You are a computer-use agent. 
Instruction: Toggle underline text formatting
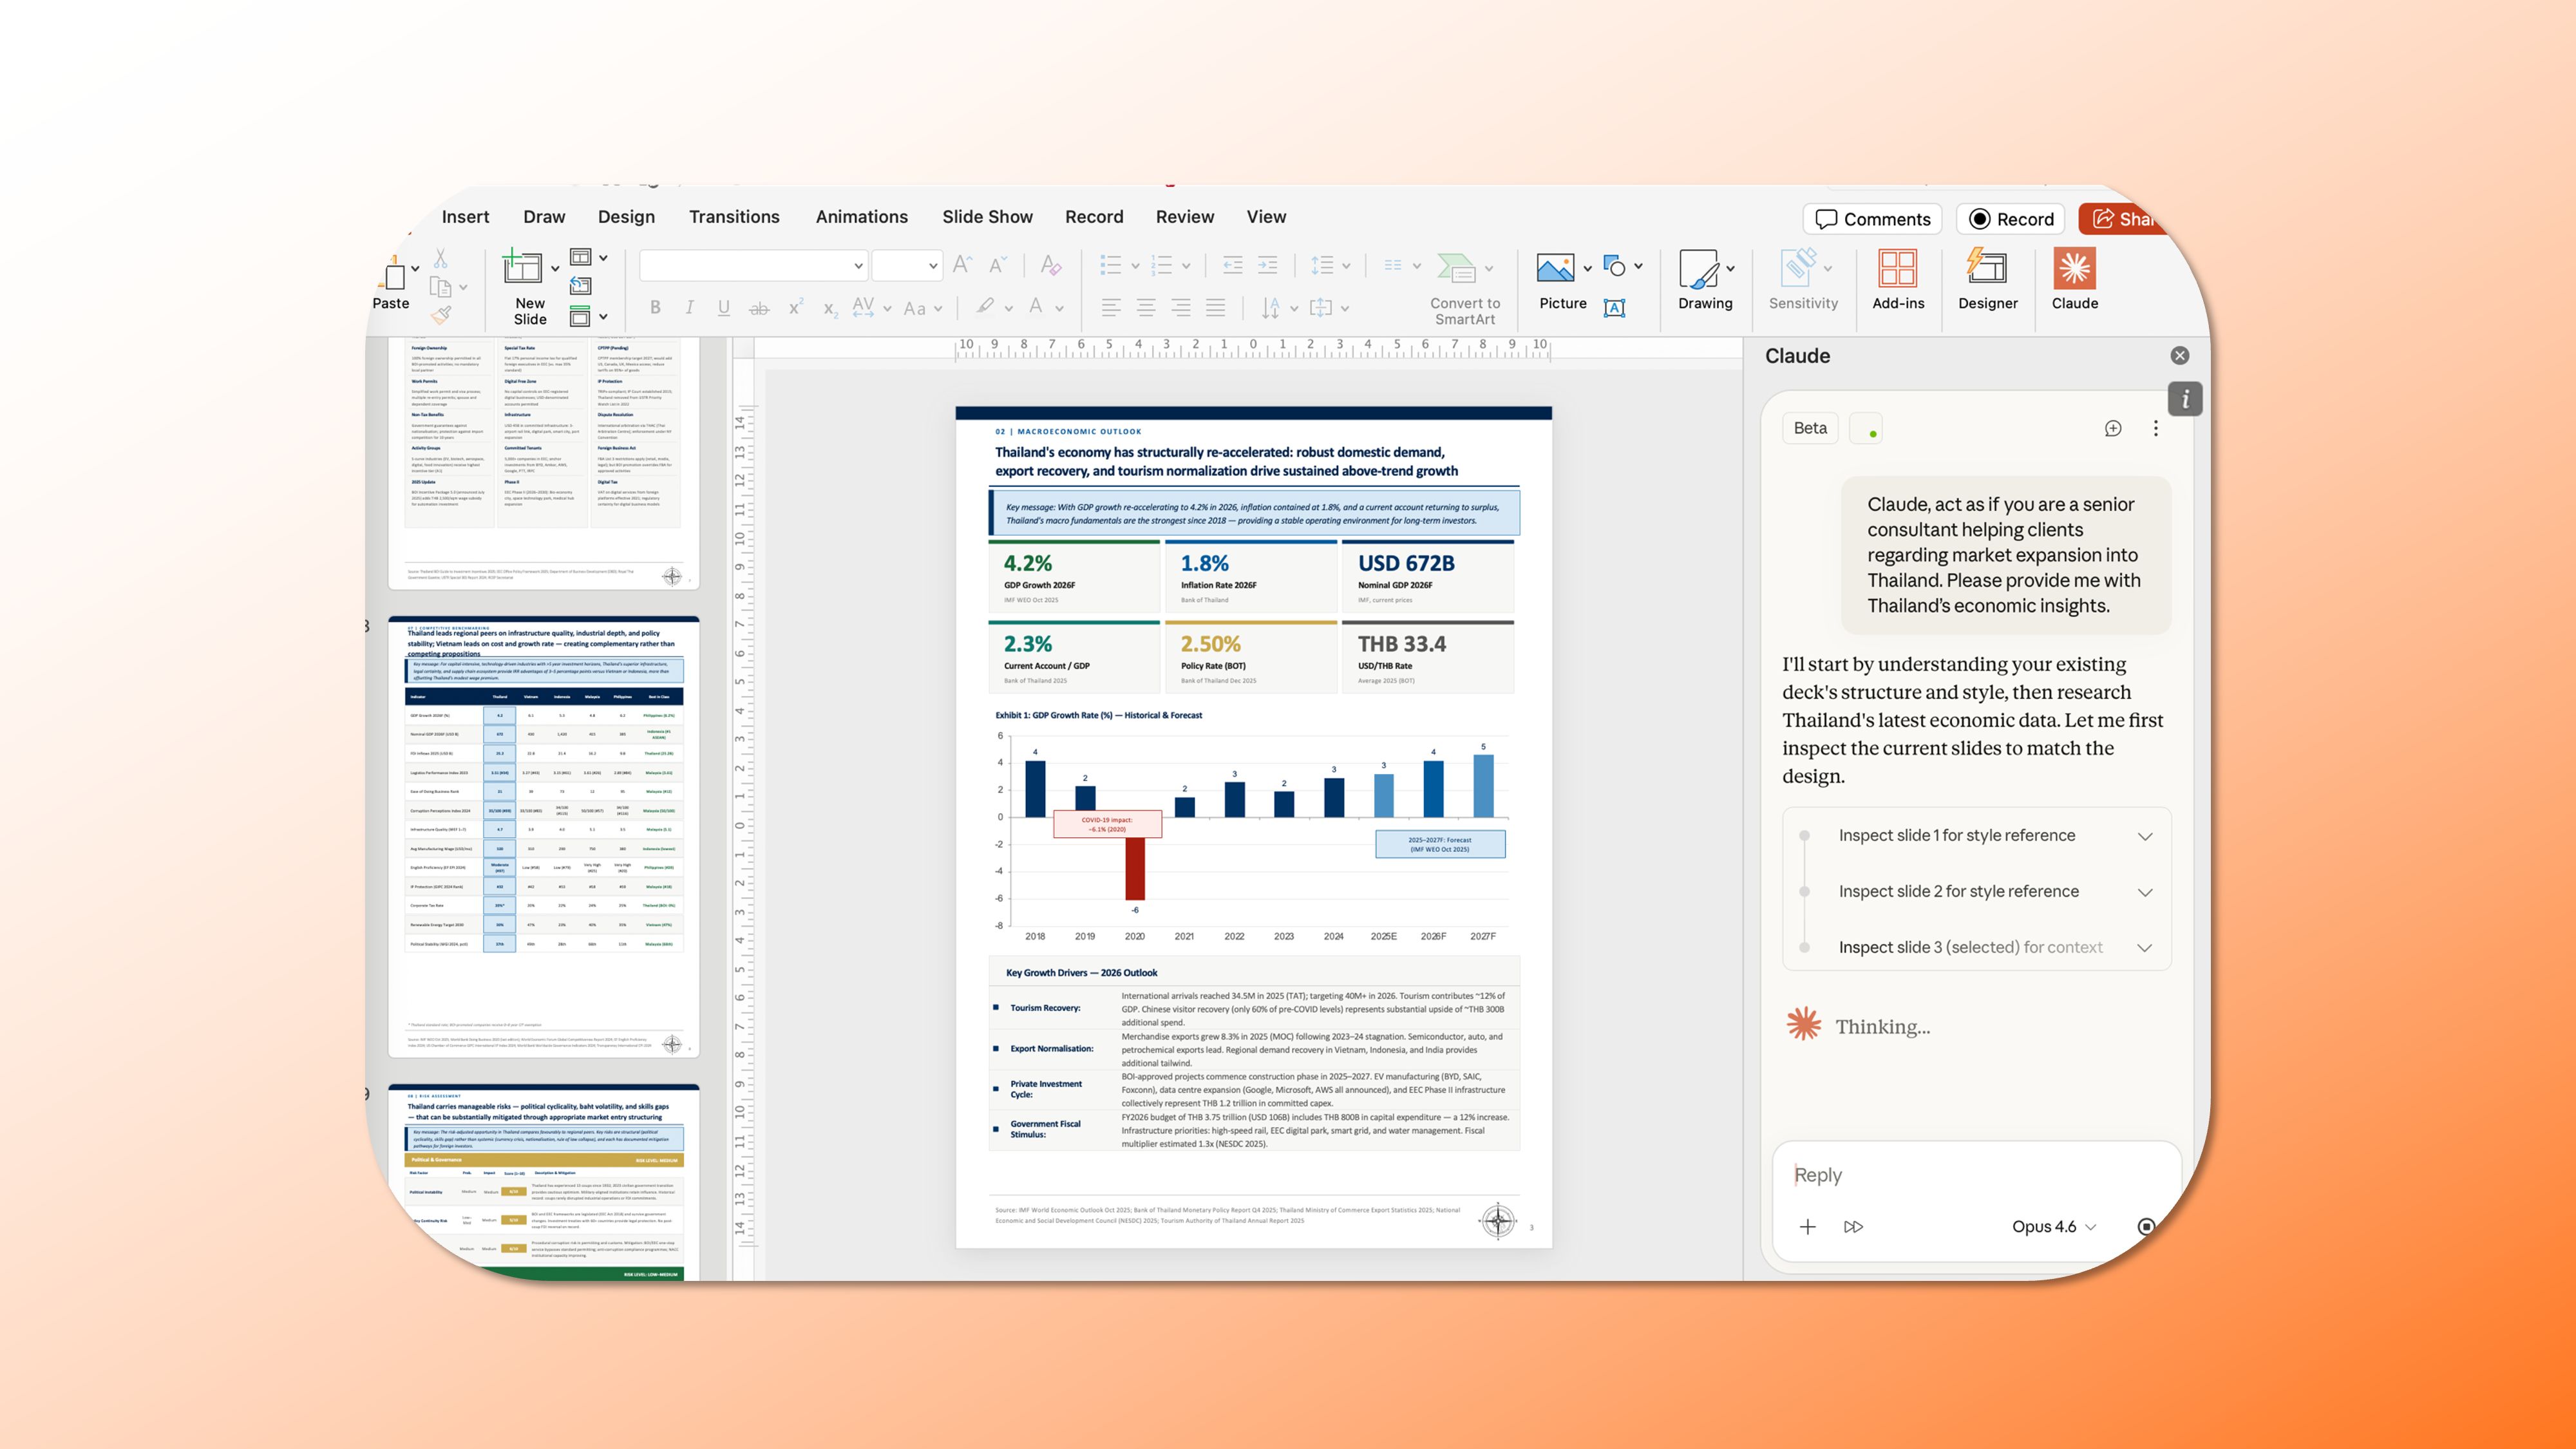(723, 308)
